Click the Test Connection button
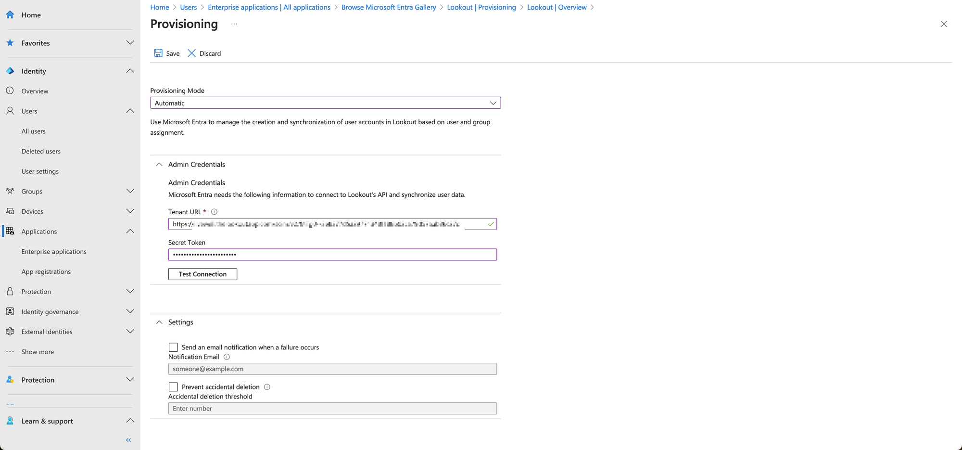The image size is (962, 450). click(x=203, y=274)
